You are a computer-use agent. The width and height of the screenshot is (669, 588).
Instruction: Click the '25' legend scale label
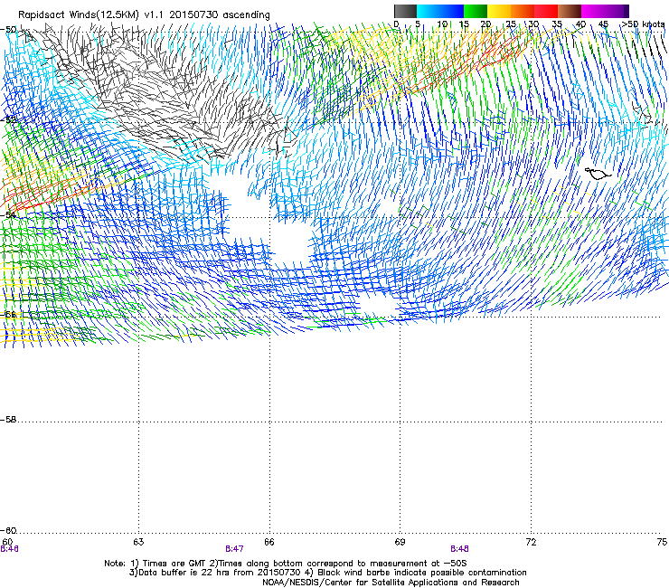coord(511,24)
